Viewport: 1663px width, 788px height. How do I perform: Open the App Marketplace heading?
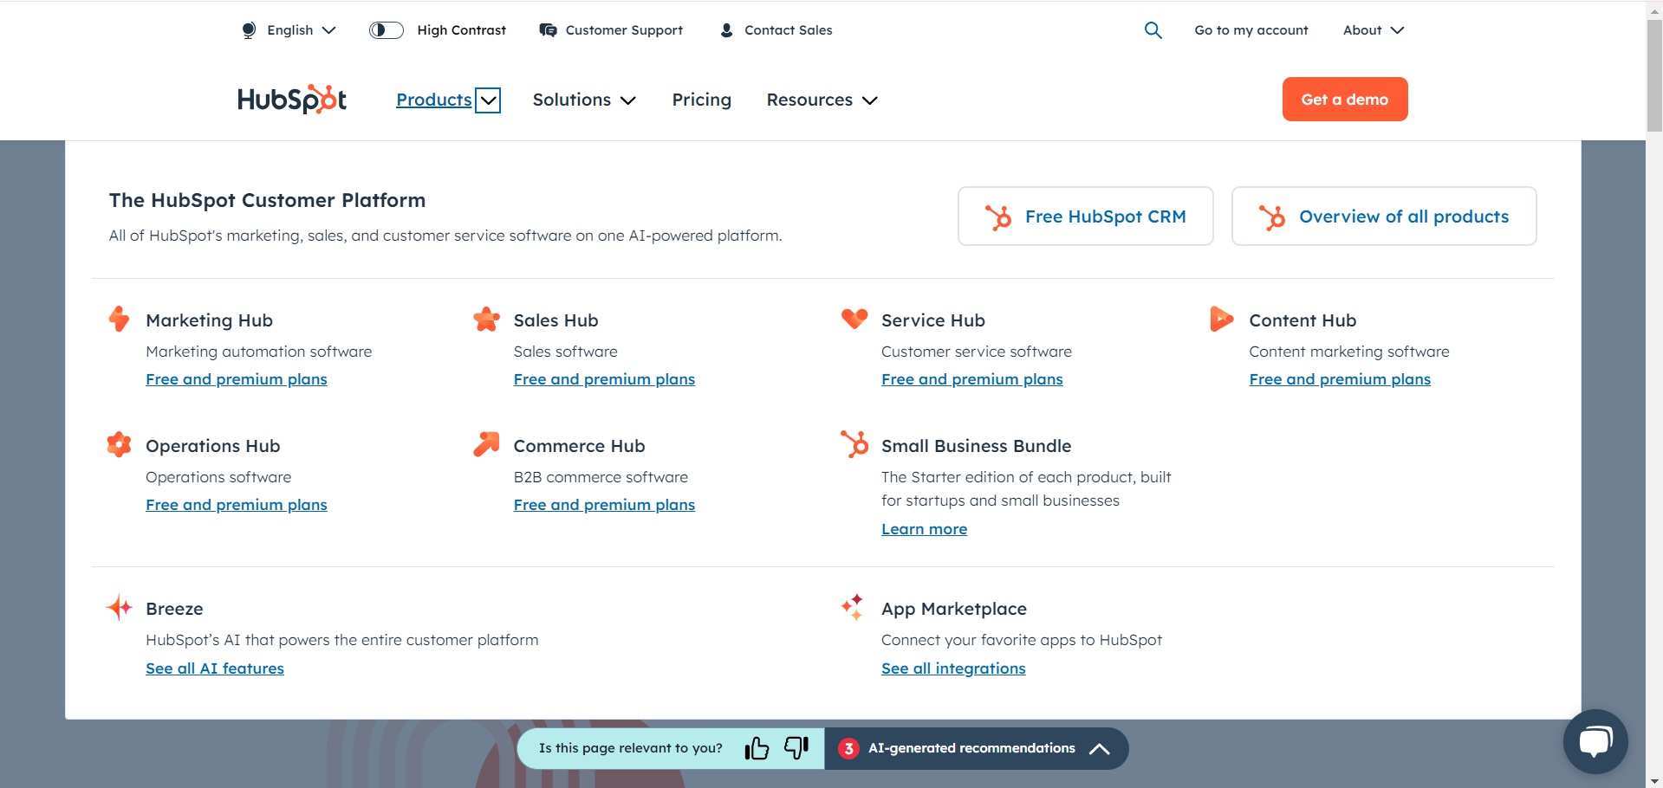tap(953, 609)
